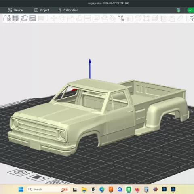Select the Move tool with arrows icon
Image resolution: width=194 pixels, height=194 pixels.
[x=54, y=19]
